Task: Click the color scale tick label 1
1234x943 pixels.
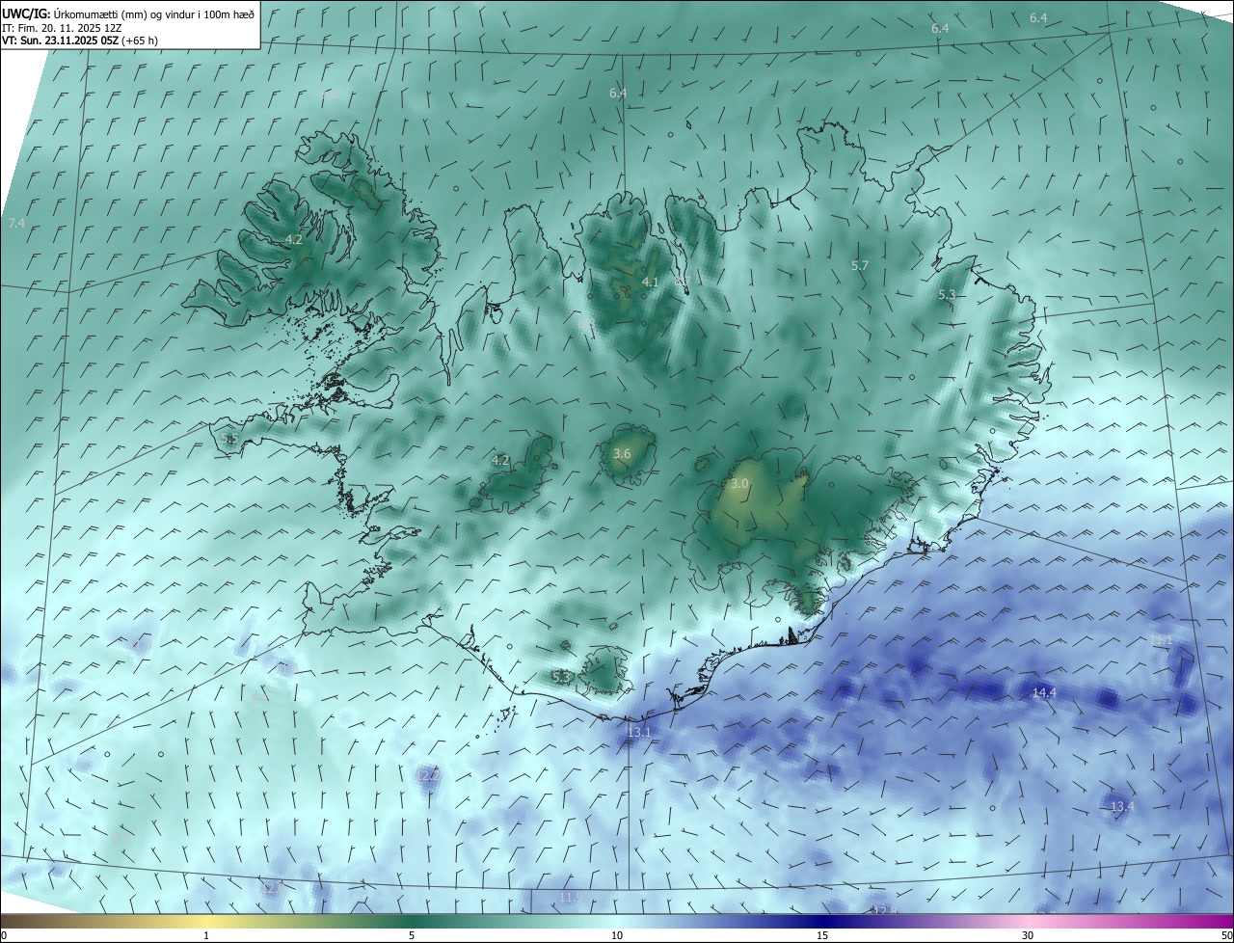Action: 206,935
